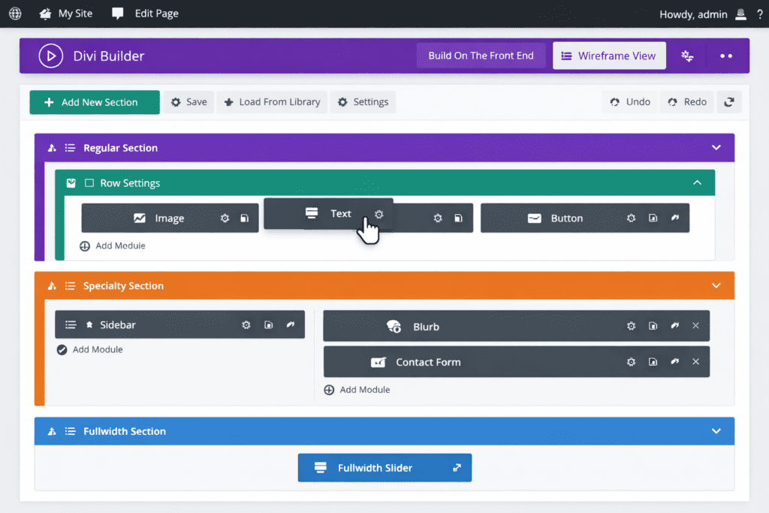The image size is (769, 513).
Task: Open the builder options three-dot menu
Action: [725, 55]
